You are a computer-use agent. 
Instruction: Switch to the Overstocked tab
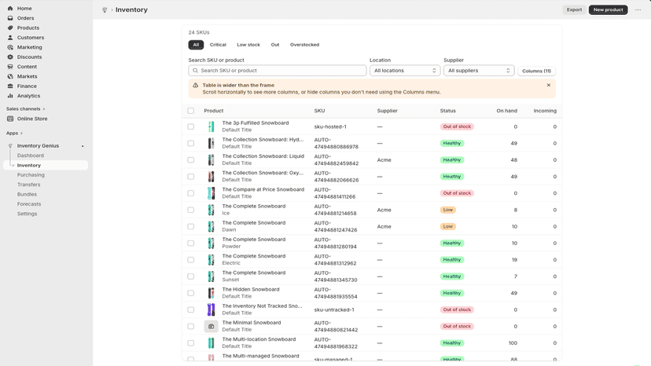(x=304, y=45)
